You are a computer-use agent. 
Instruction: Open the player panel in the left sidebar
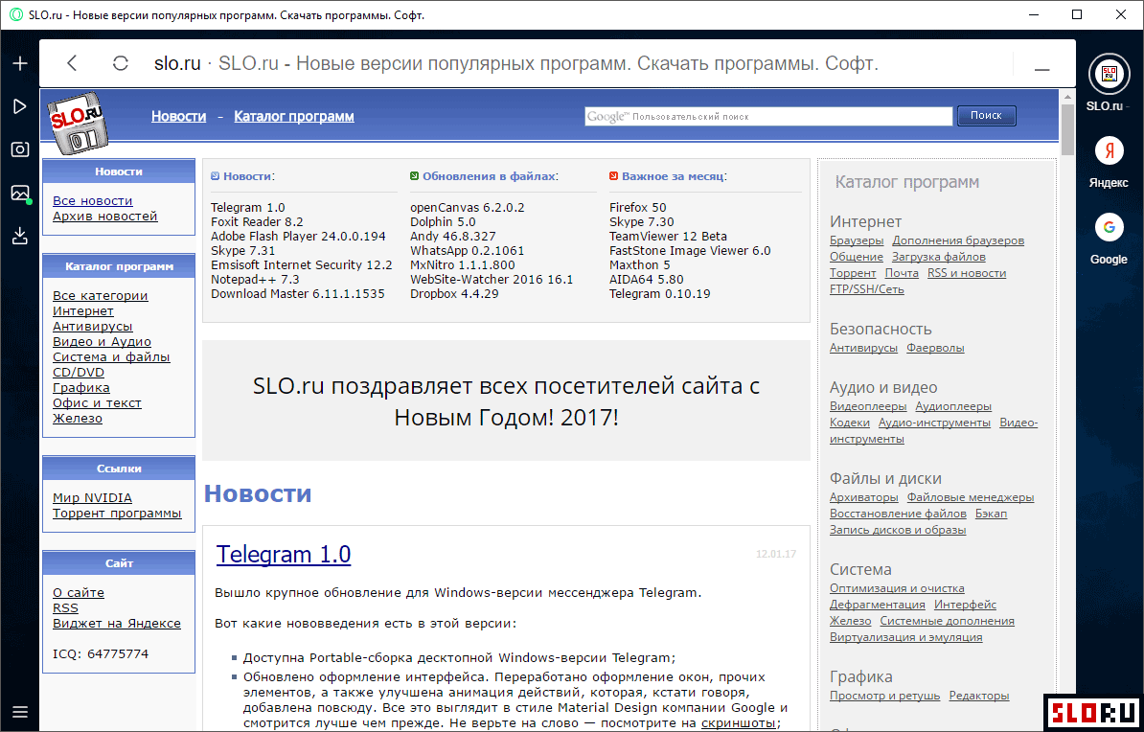20,106
